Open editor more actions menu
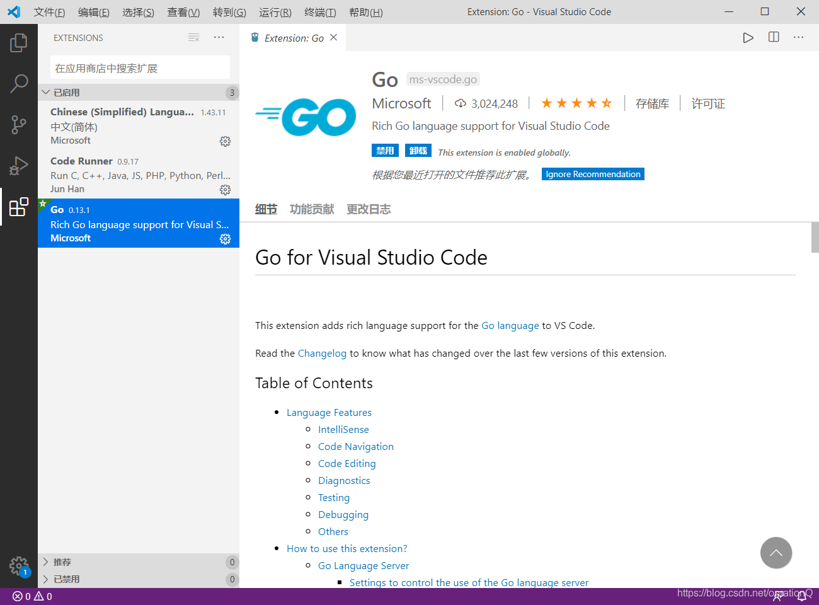Viewport: 819px width, 605px height. (x=799, y=38)
